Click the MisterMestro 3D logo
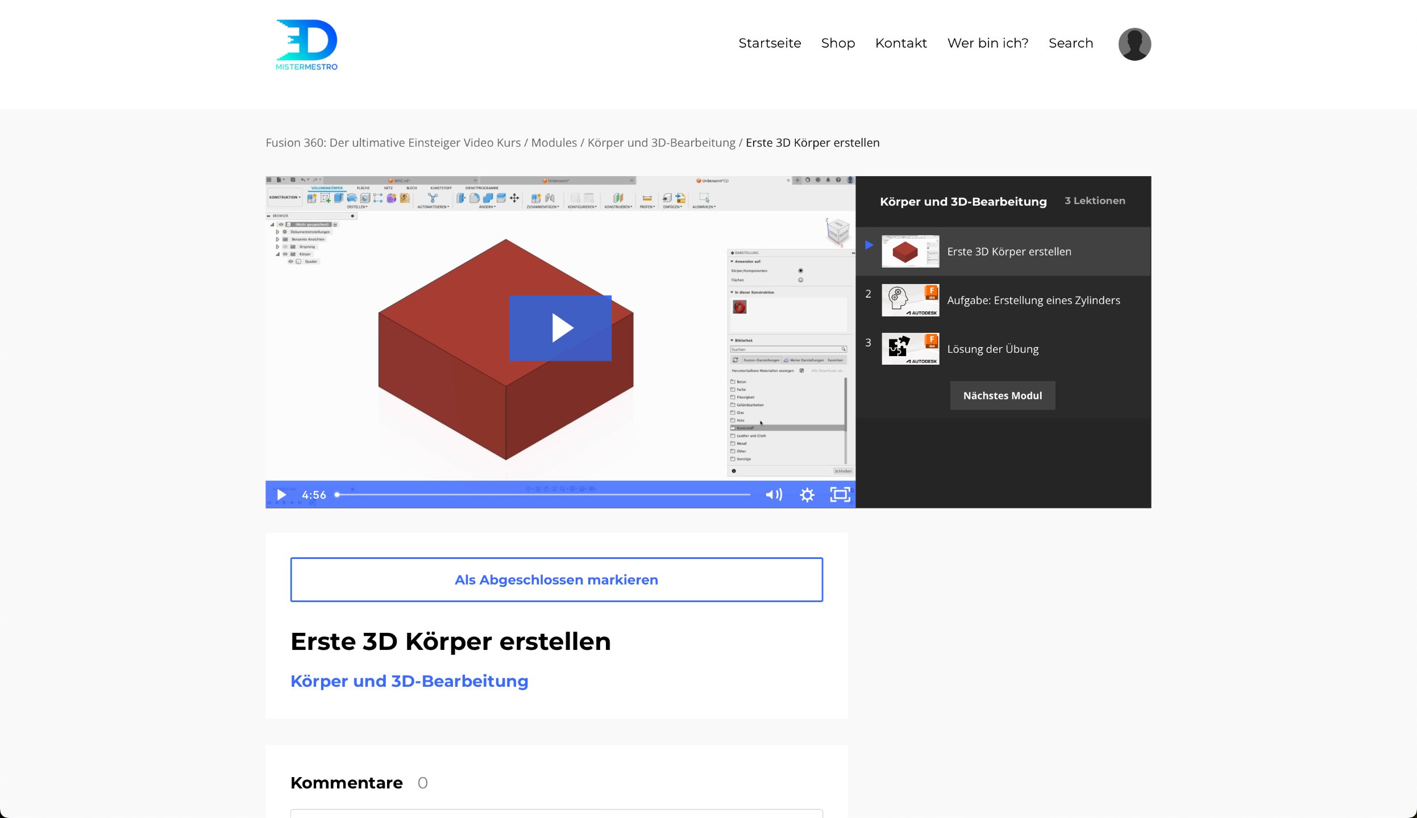Viewport: 1417px width, 818px height. click(x=306, y=45)
